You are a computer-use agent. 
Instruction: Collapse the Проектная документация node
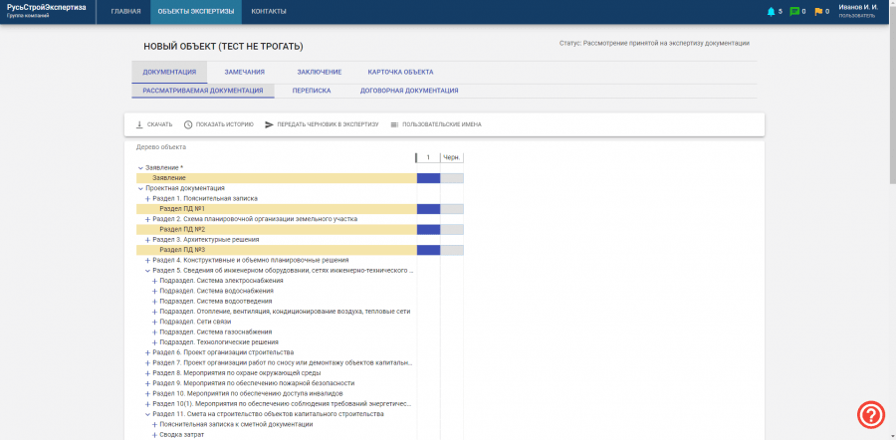pyautogui.click(x=140, y=188)
